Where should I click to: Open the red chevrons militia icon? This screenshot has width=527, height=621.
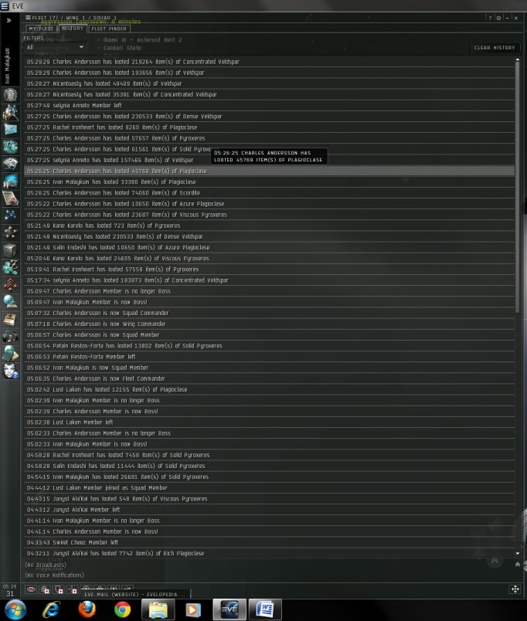(10, 284)
